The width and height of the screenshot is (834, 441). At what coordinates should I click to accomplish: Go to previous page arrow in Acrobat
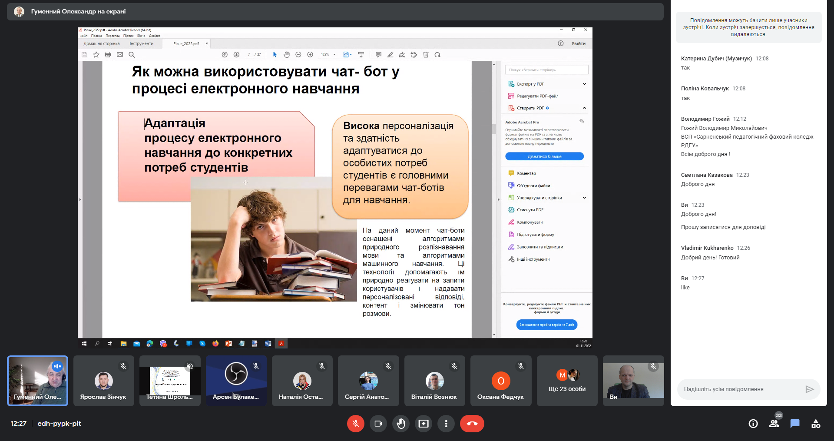pos(225,55)
